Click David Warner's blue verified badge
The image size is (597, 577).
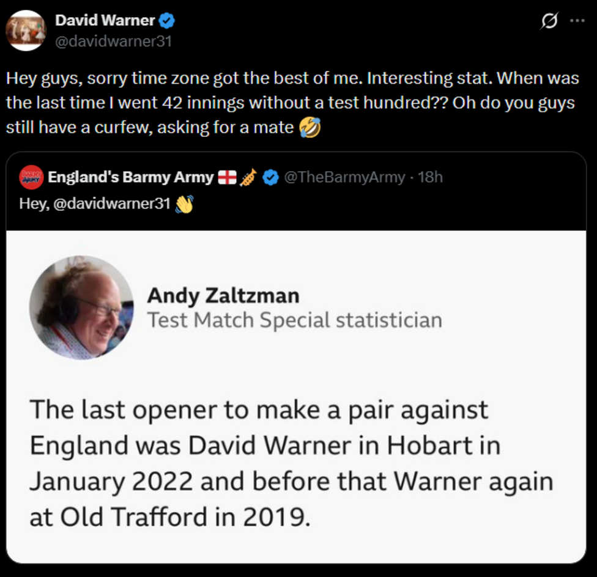166,21
